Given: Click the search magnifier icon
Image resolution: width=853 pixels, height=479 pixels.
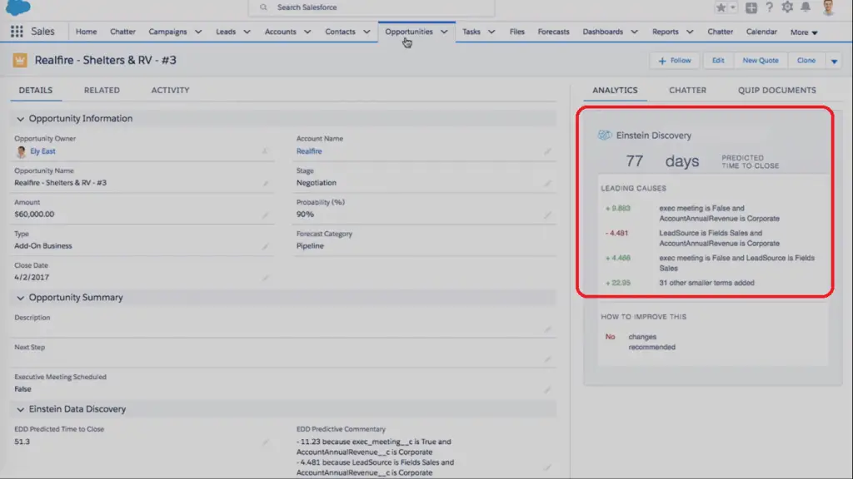Looking at the screenshot, I should pyautogui.click(x=263, y=7).
